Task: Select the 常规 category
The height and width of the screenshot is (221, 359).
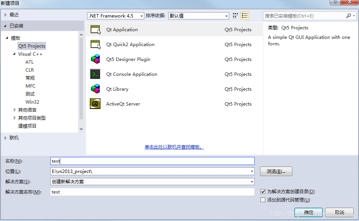Action: [30, 78]
